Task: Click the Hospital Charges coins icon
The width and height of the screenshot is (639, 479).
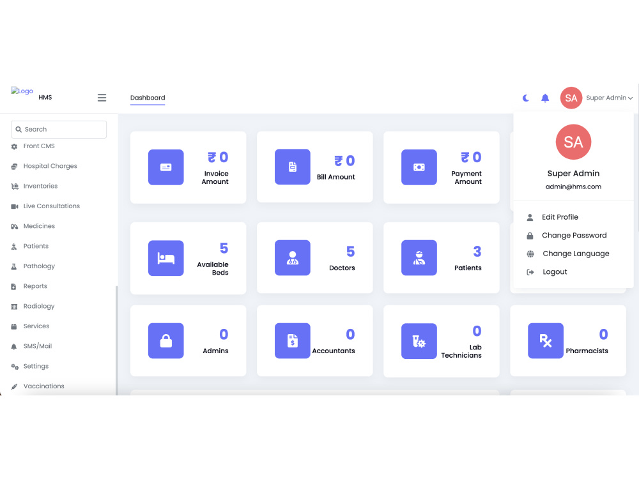Action: click(14, 166)
